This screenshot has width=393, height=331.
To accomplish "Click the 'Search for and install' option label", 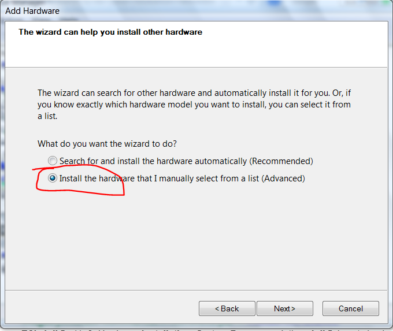I will [186, 161].
